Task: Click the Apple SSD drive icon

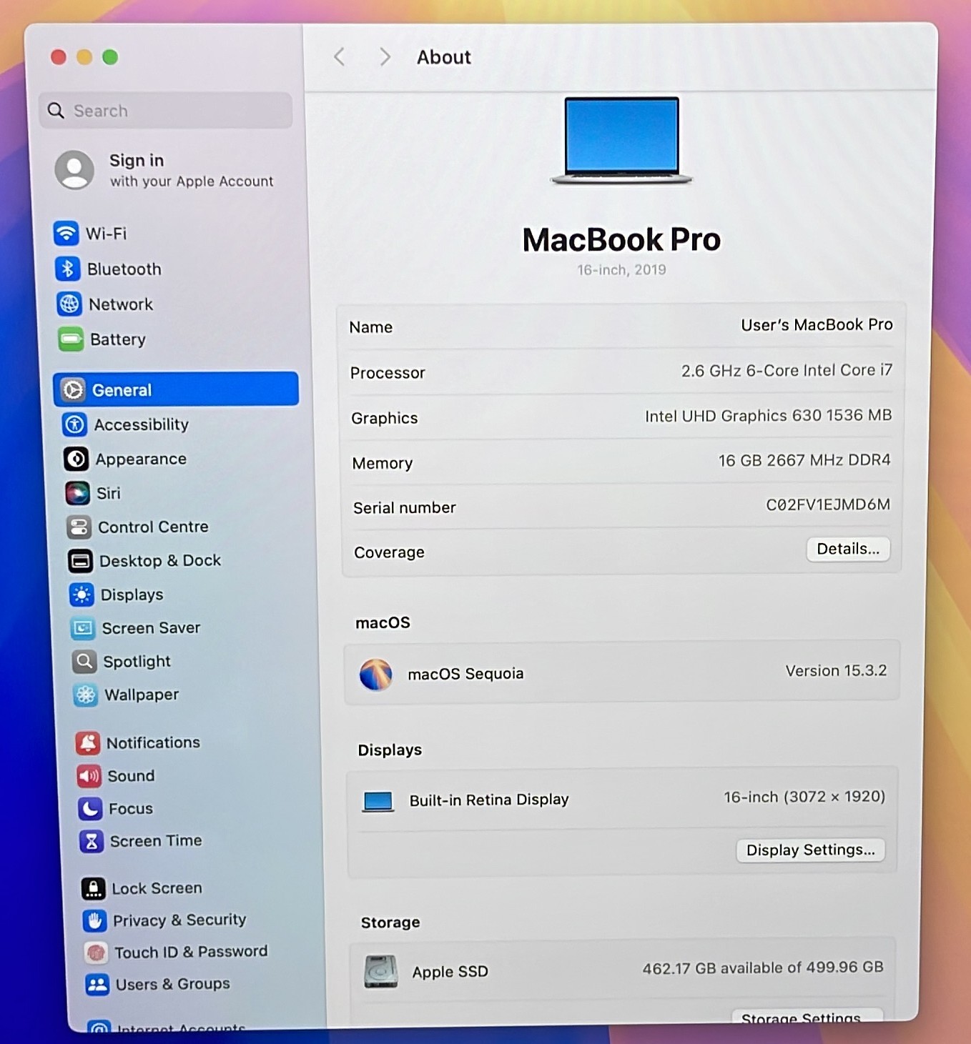Action: coord(381,972)
